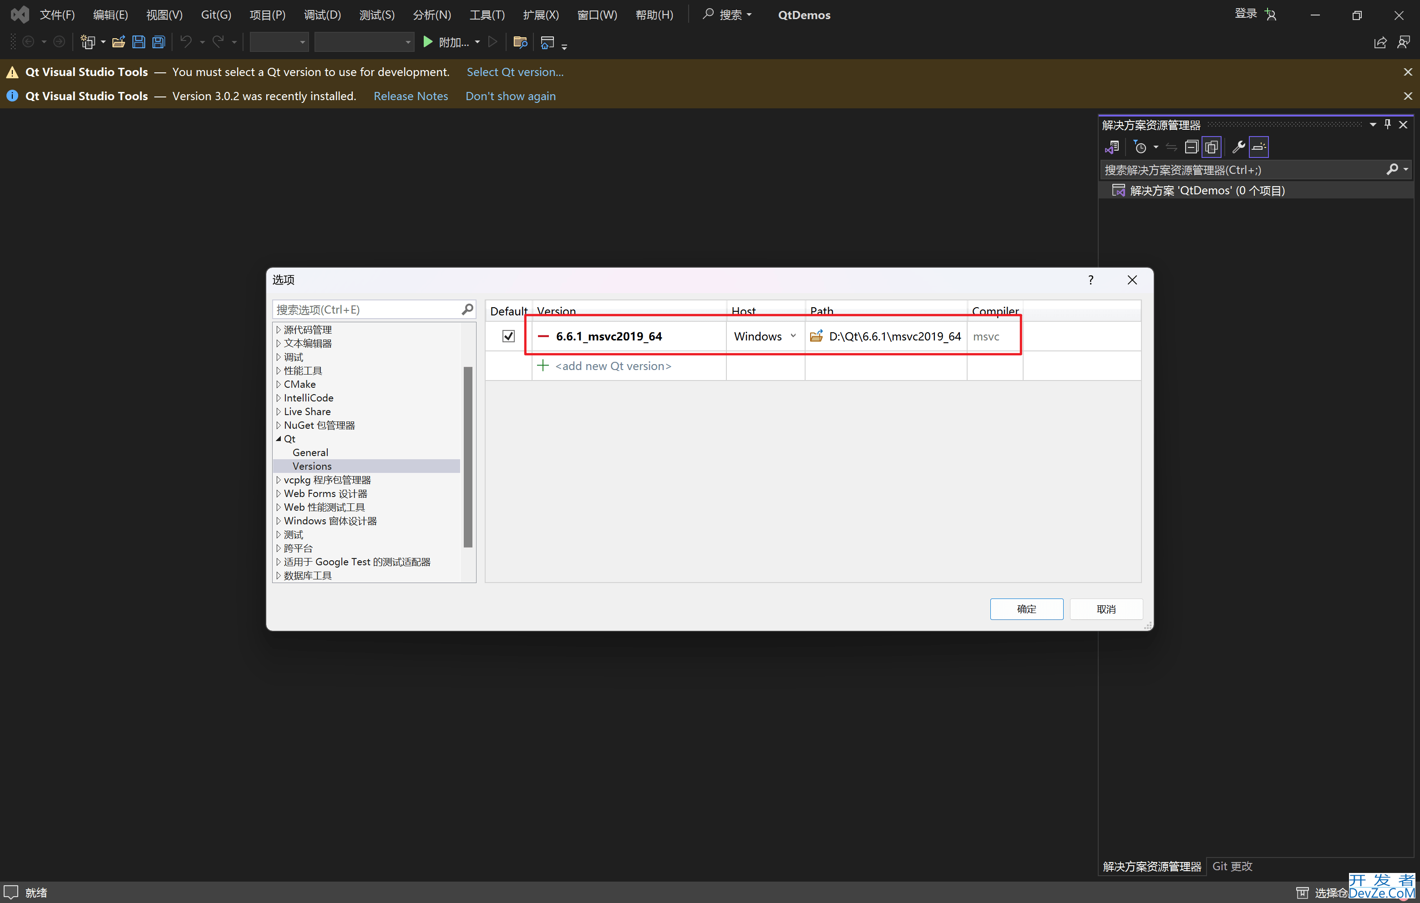Viewport: 1420px width, 903px height.
Task: Collapse the Qt tree node
Action: click(x=279, y=439)
